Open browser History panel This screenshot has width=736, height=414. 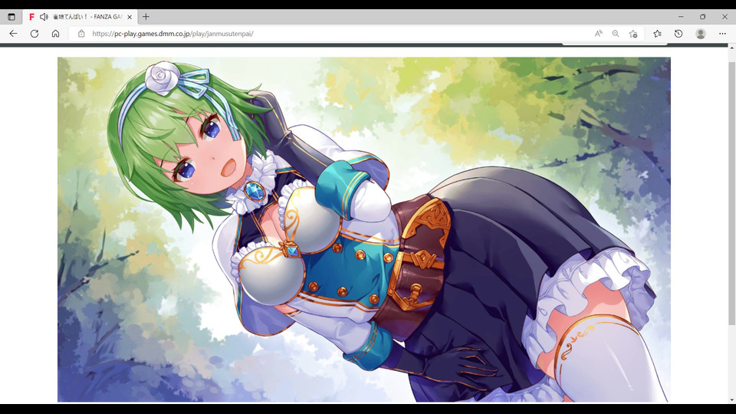tap(678, 34)
